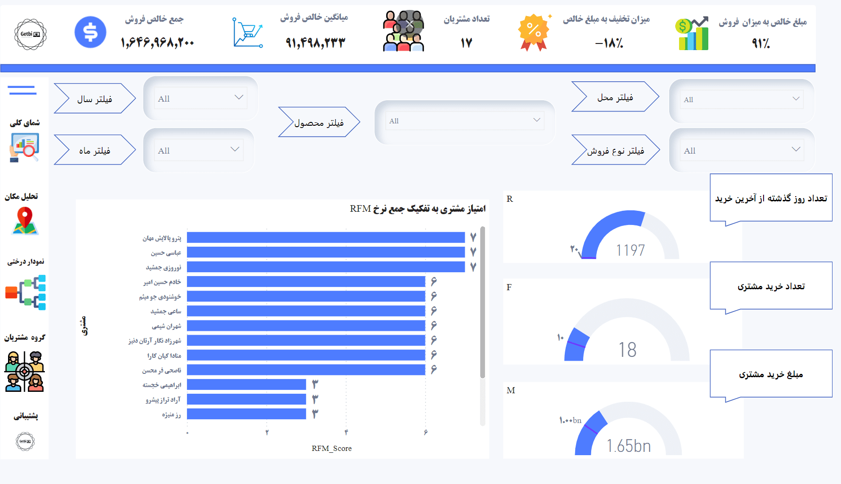Click the فیلتر محل arrow label

coord(615,97)
